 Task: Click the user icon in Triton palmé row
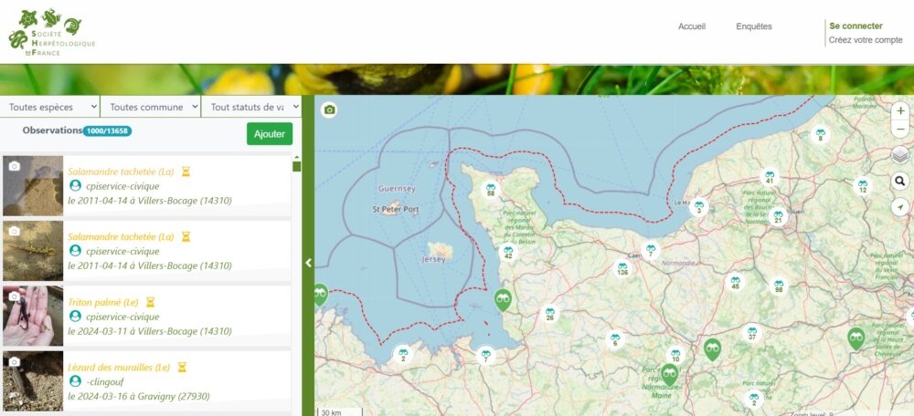pos(75,316)
